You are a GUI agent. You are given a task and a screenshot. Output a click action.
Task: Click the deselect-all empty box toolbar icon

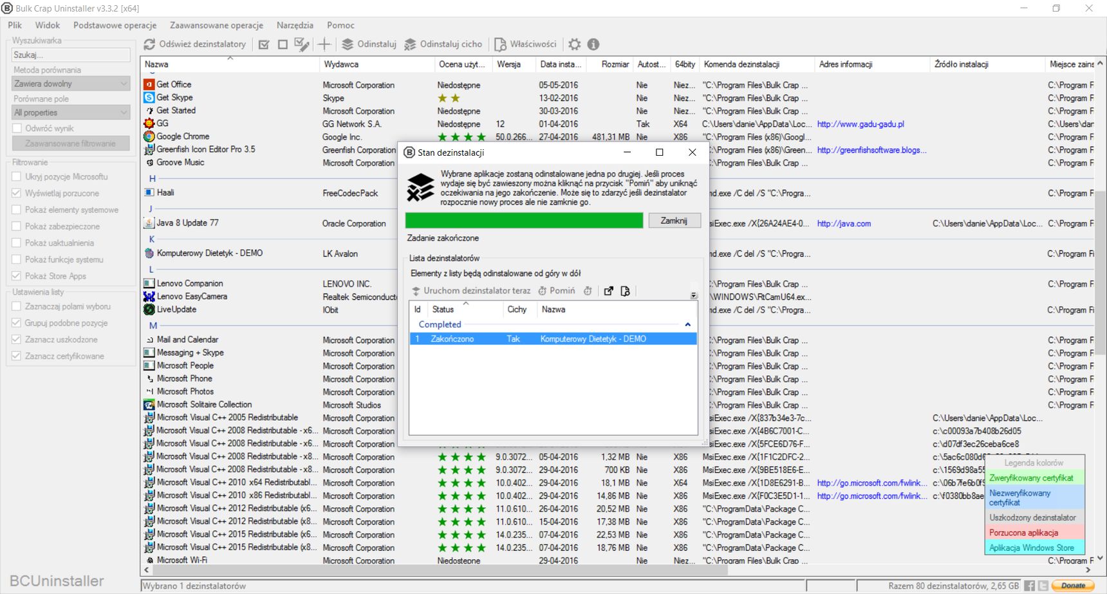click(x=283, y=44)
